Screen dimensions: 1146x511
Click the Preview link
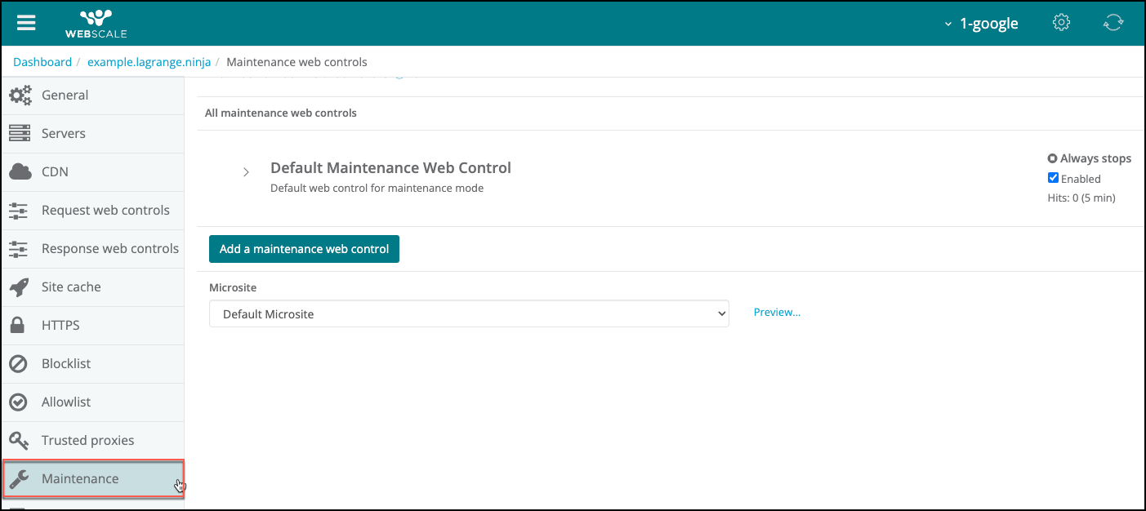point(777,313)
